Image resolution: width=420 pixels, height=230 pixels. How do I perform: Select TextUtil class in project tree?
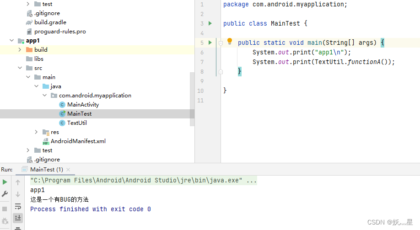click(77, 123)
